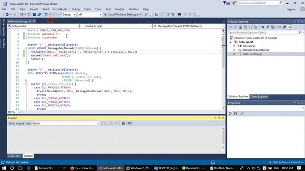Collapse All in Solution Explorer toolbar
The height and width of the screenshot is (171, 305).
(268, 27)
